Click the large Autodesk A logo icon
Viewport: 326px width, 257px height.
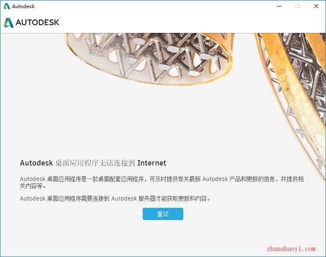coord(9,22)
